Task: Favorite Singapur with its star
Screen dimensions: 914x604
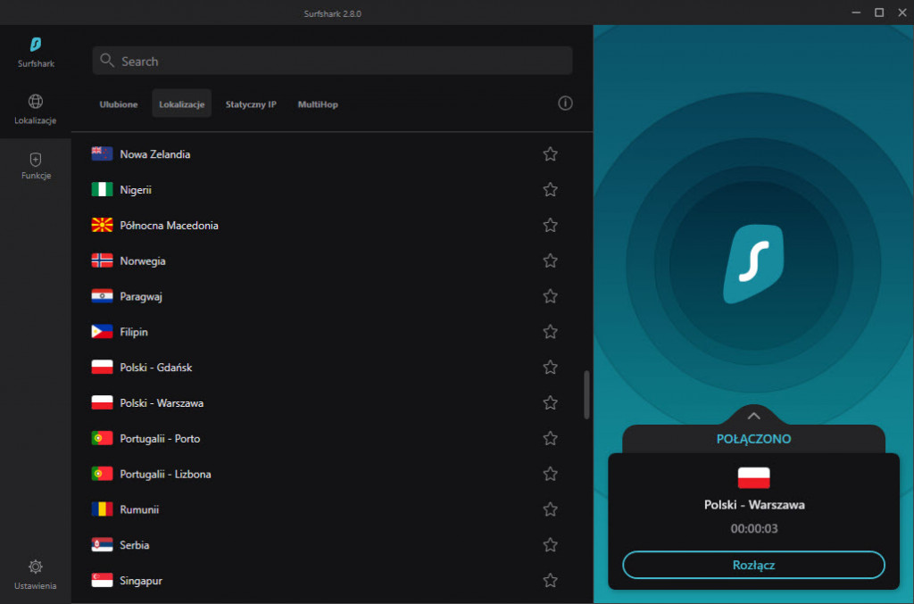Action: (x=550, y=580)
